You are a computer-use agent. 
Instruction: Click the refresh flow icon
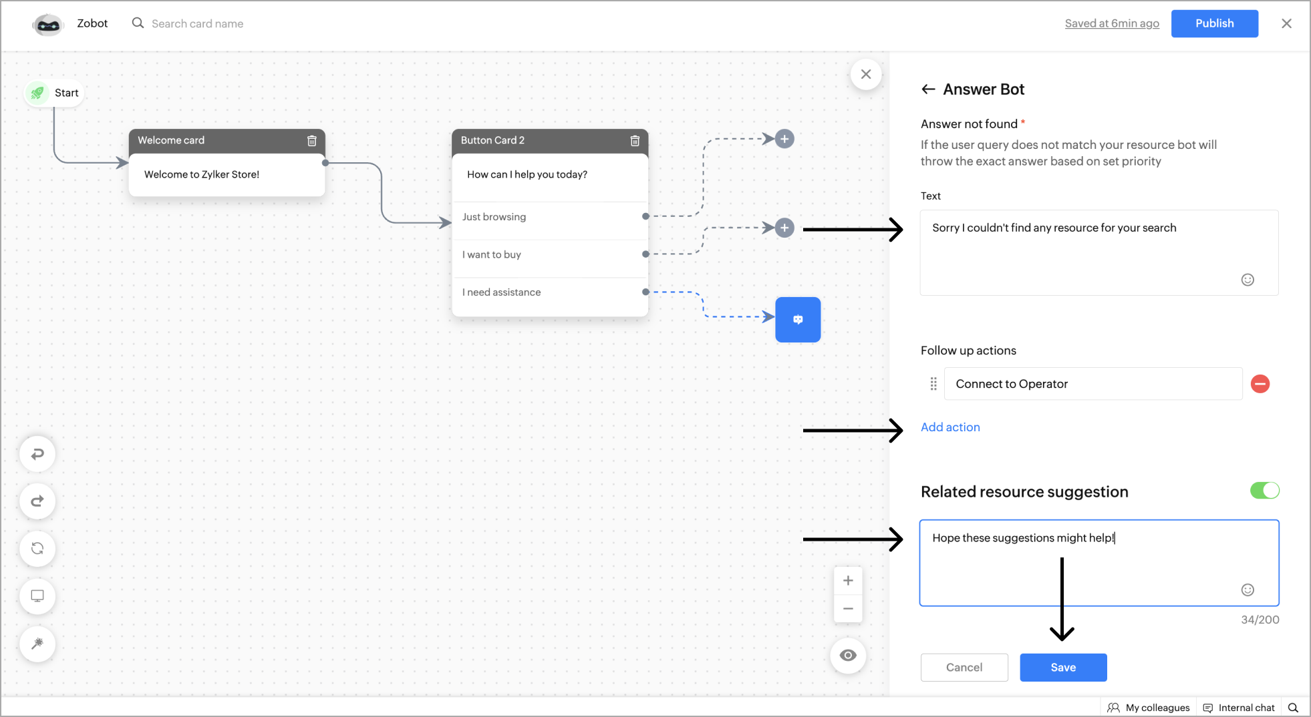tap(37, 549)
